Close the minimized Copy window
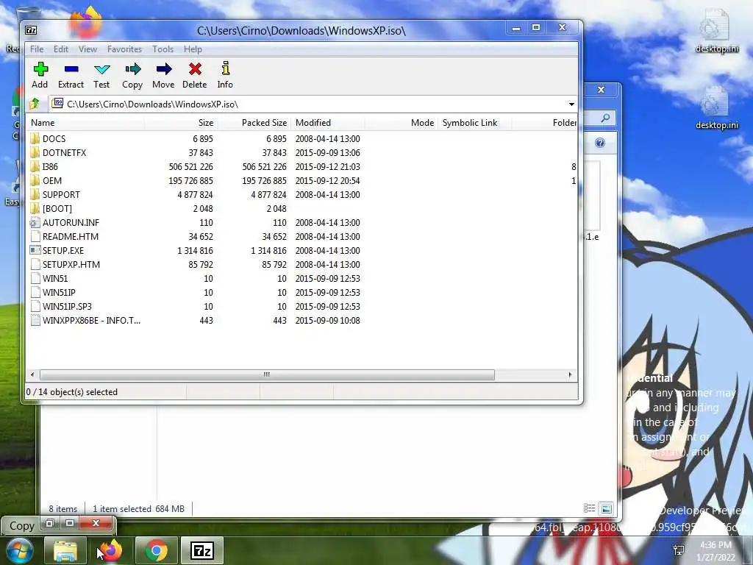Image resolution: width=753 pixels, height=565 pixels. click(x=96, y=523)
